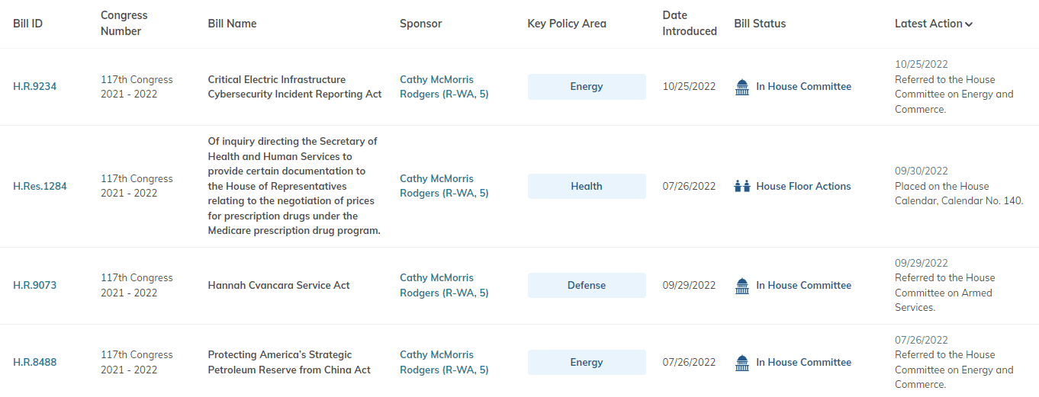
Task: Select the Energy tag for H.R.9234
Action: [x=587, y=87]
